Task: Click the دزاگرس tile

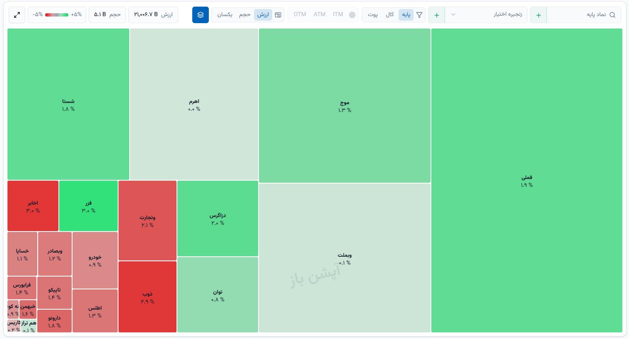Action: coord(218,218)
